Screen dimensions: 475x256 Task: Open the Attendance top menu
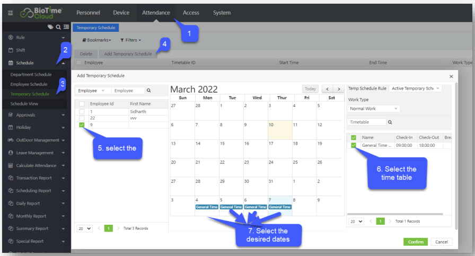point(156,13)
